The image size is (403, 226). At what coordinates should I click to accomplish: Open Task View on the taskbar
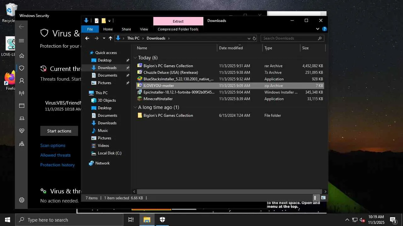pos(131,220)
